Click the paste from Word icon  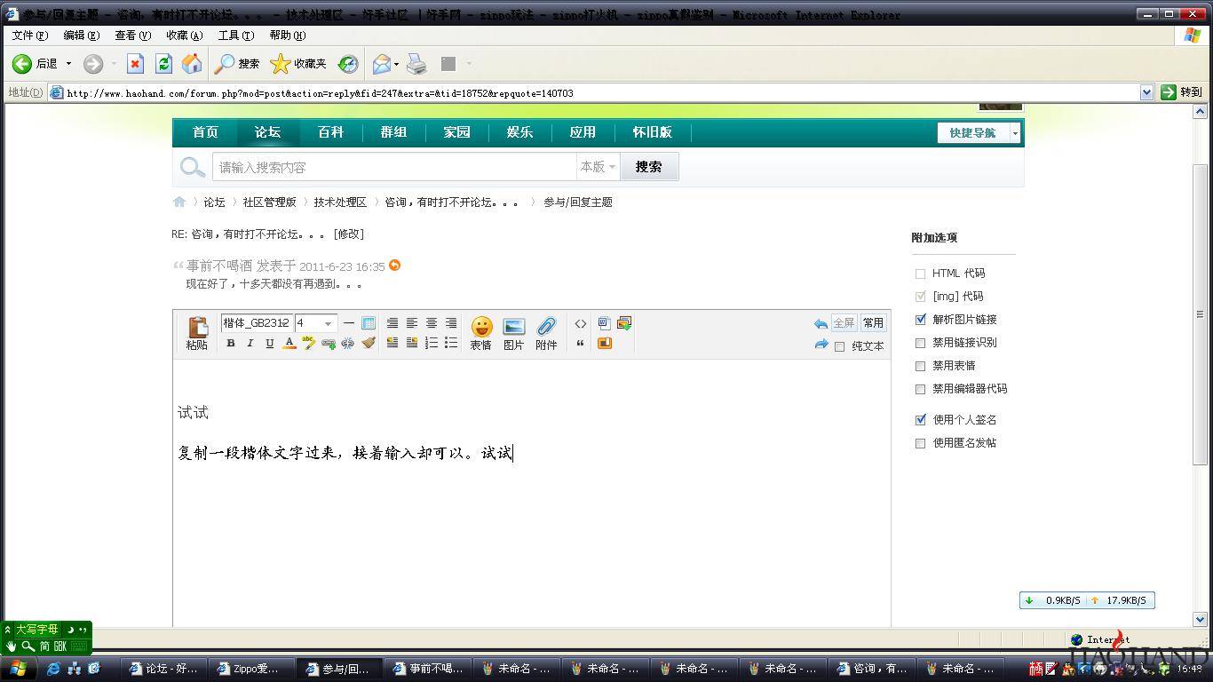(605, 323)
